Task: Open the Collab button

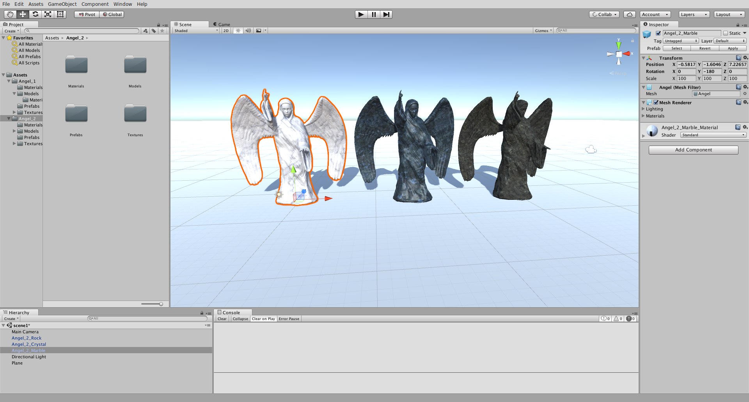Action: pyautogui.click(x=604, y=14)
